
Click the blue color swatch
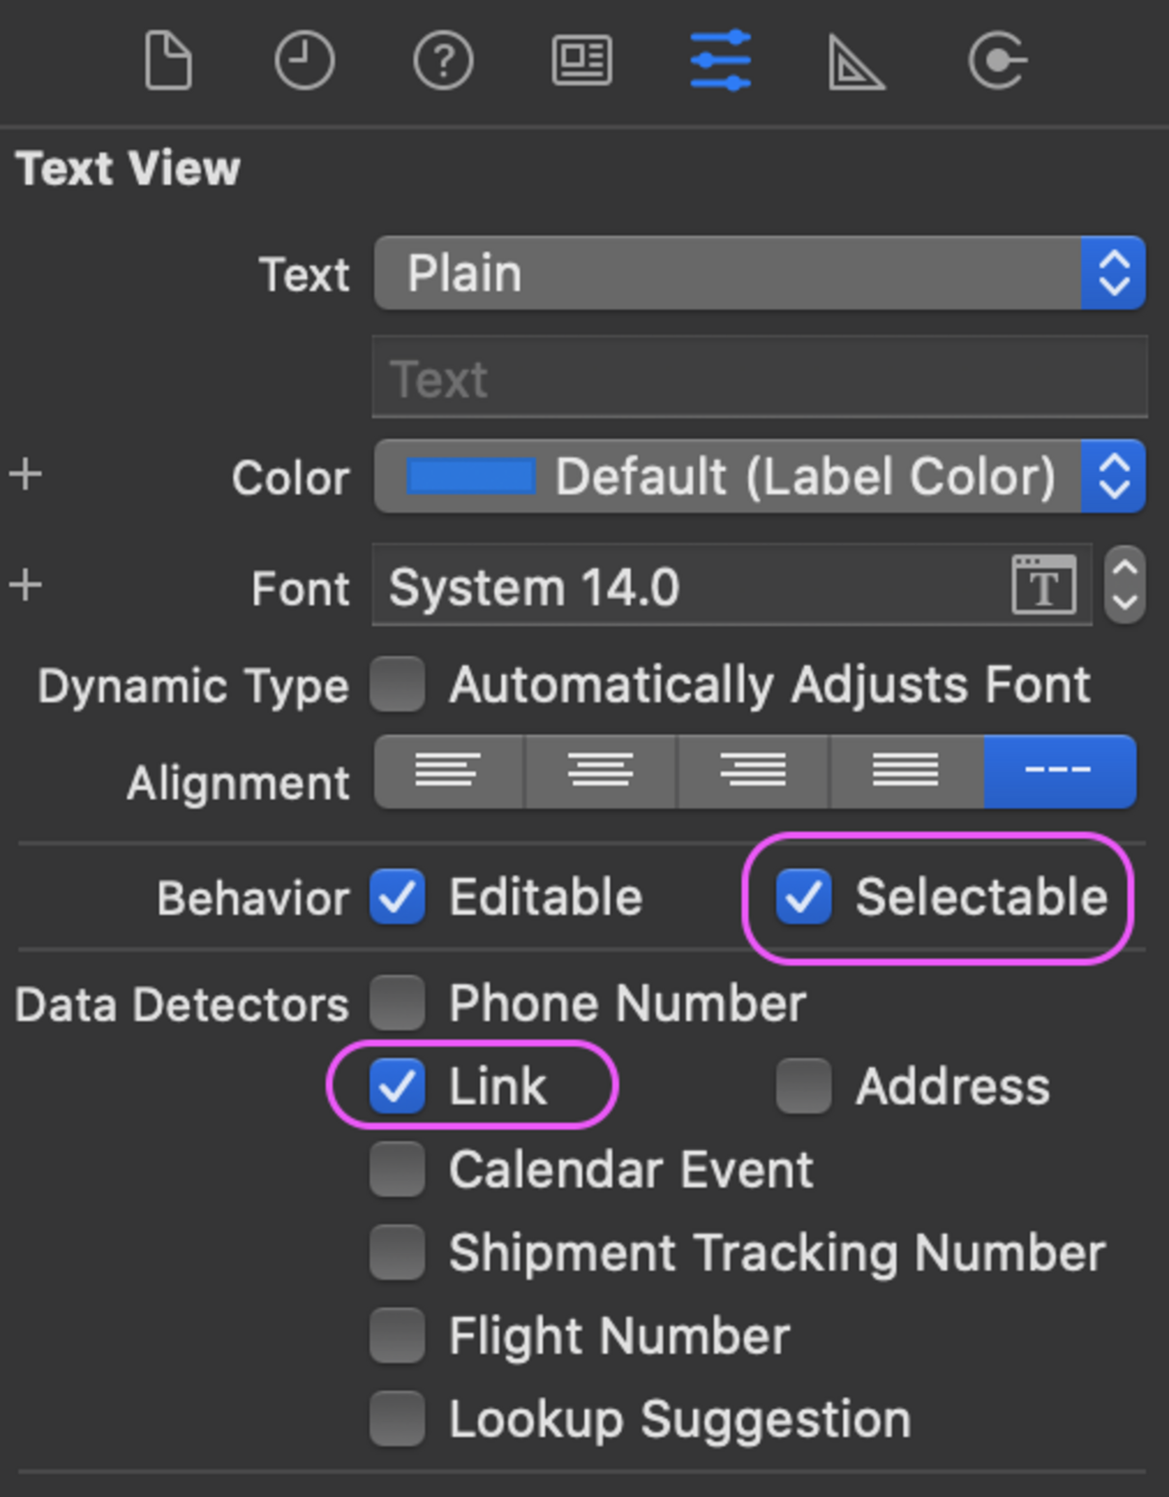[x=471, y=477]
